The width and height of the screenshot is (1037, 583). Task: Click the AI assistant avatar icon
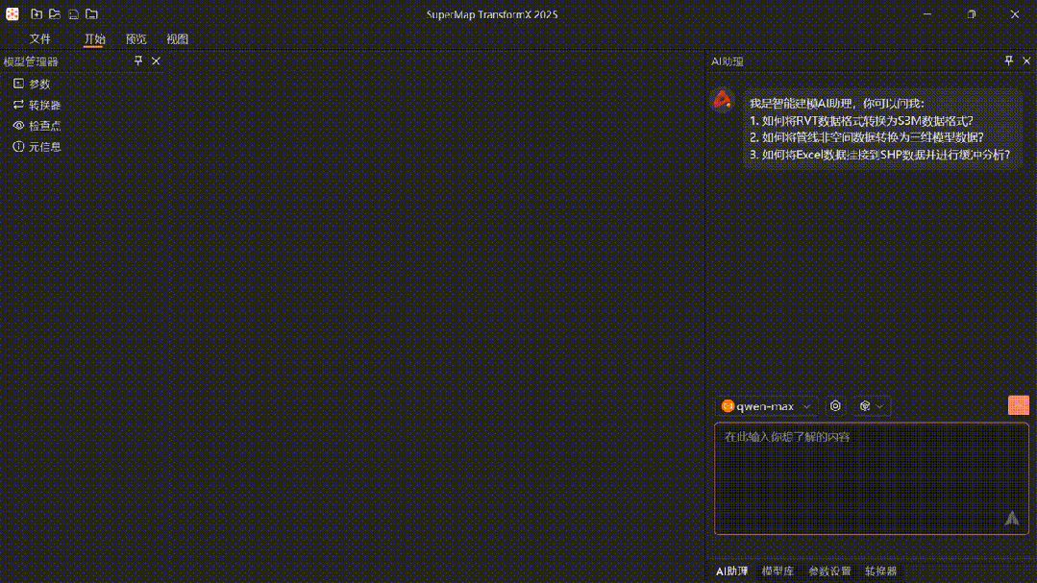tap(722, 99)
